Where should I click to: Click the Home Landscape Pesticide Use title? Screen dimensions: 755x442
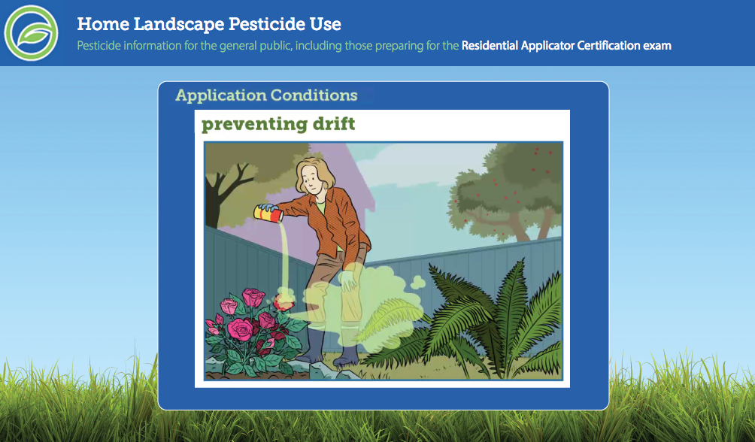pyautogui.click(x=209, y=24)
